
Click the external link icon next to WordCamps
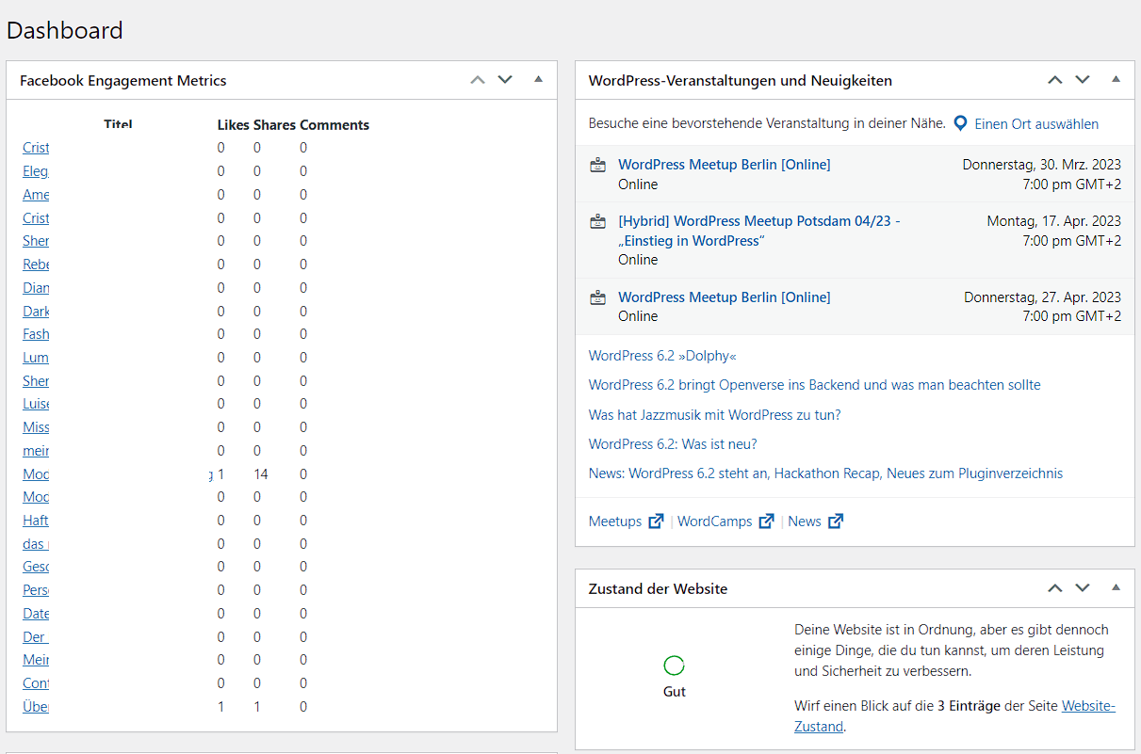pos(766,520)
